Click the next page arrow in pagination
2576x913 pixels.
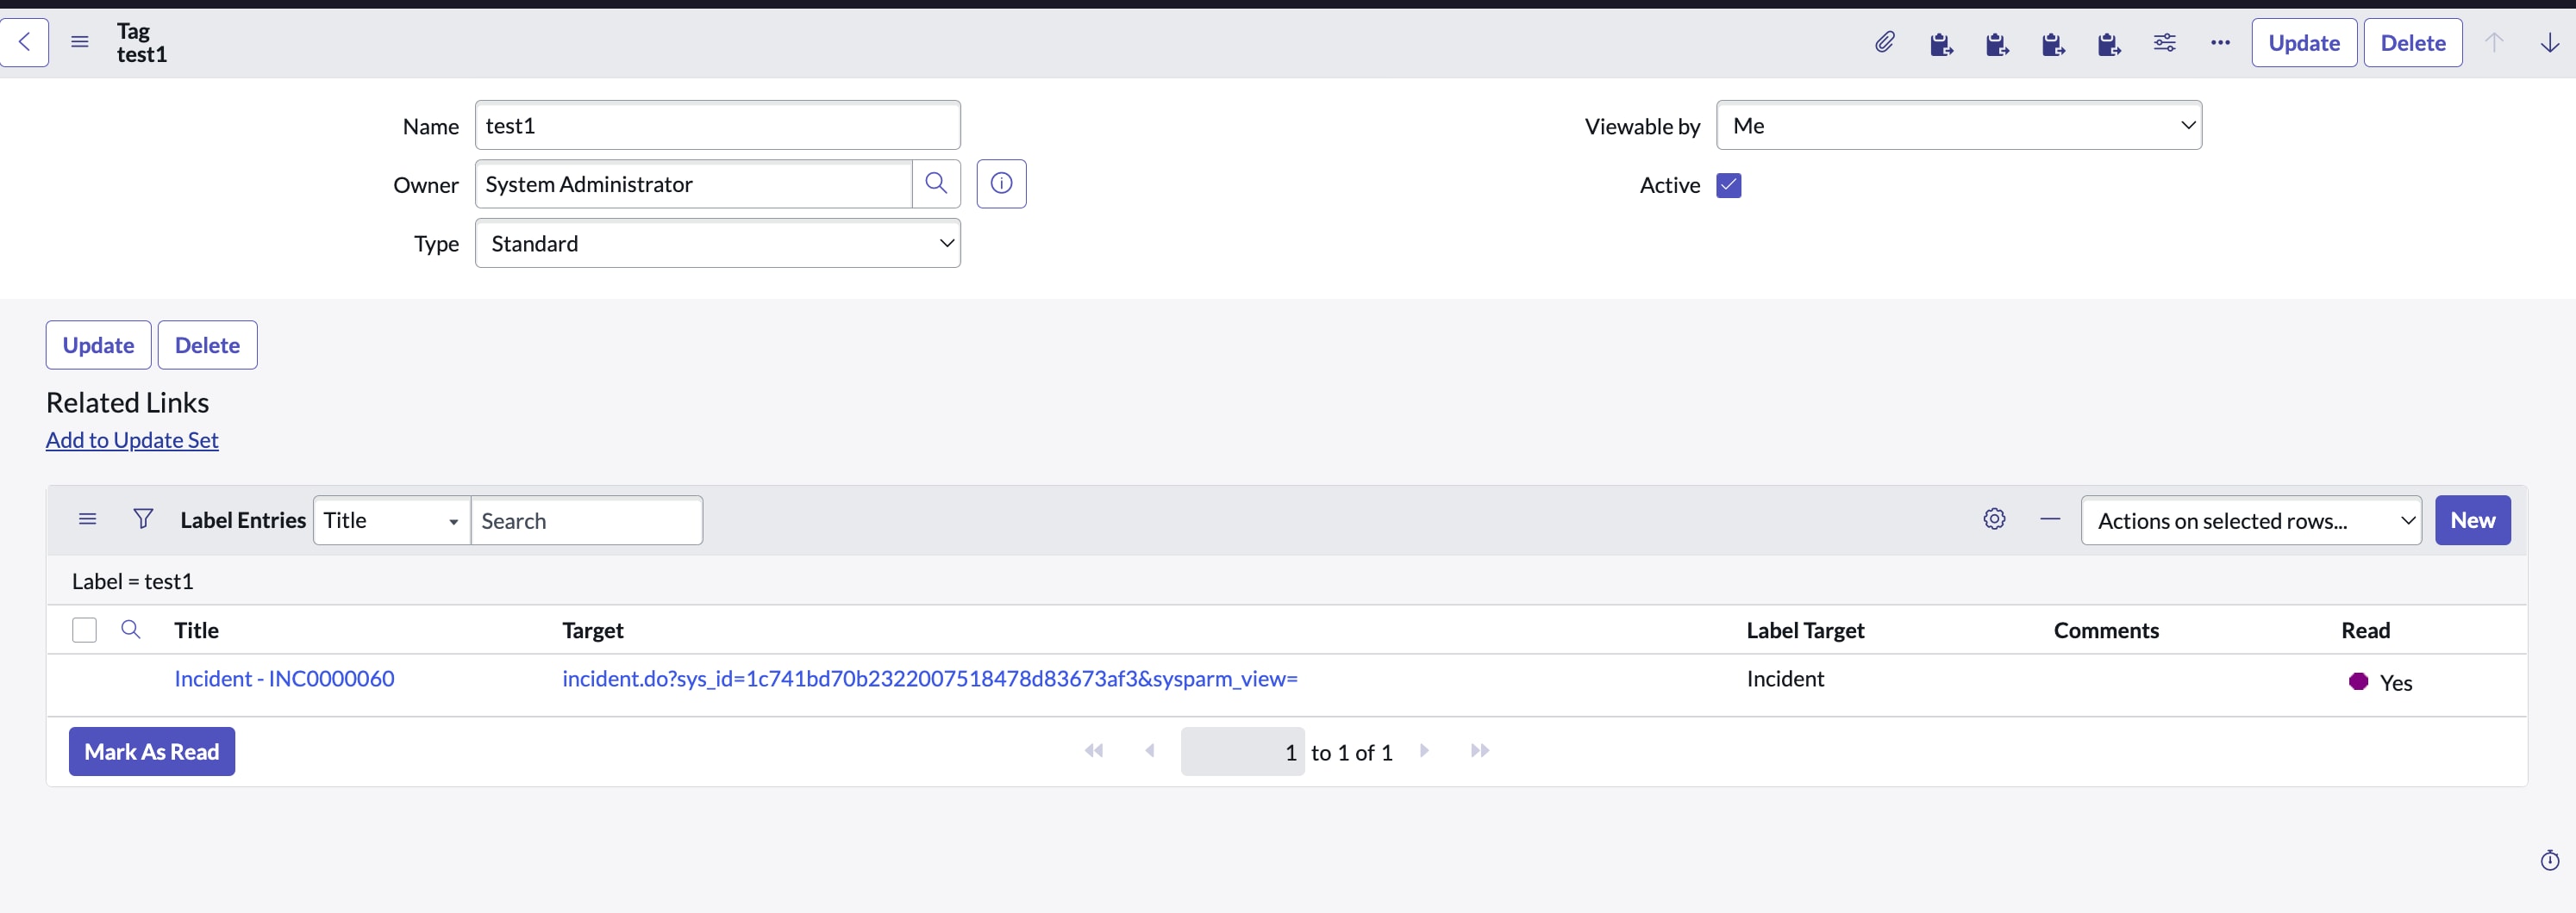[1424, 750]
